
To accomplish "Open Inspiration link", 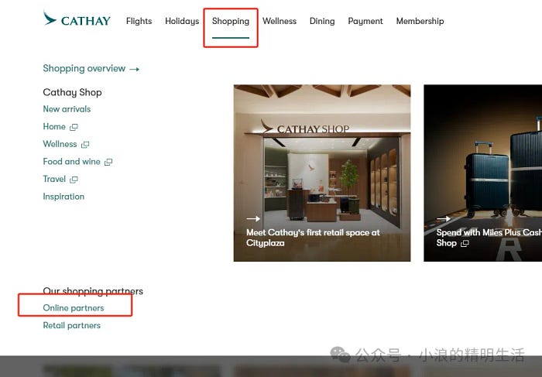I will (x=63, y=197).
